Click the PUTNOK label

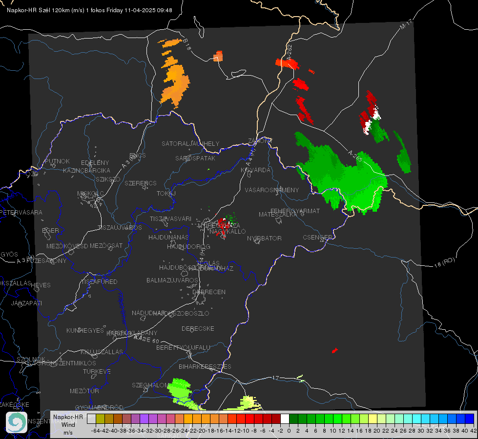click(57, 161)
